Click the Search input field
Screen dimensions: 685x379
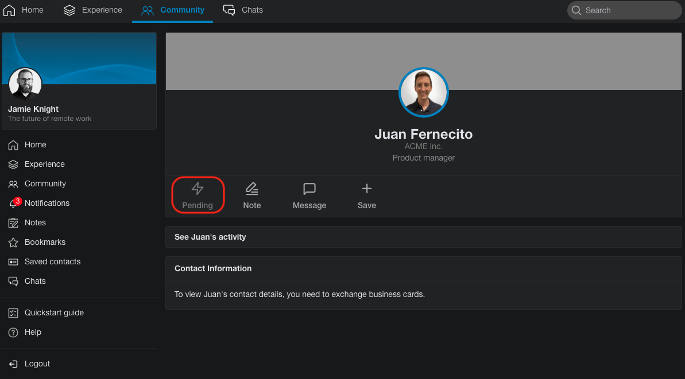pos(624,10)
